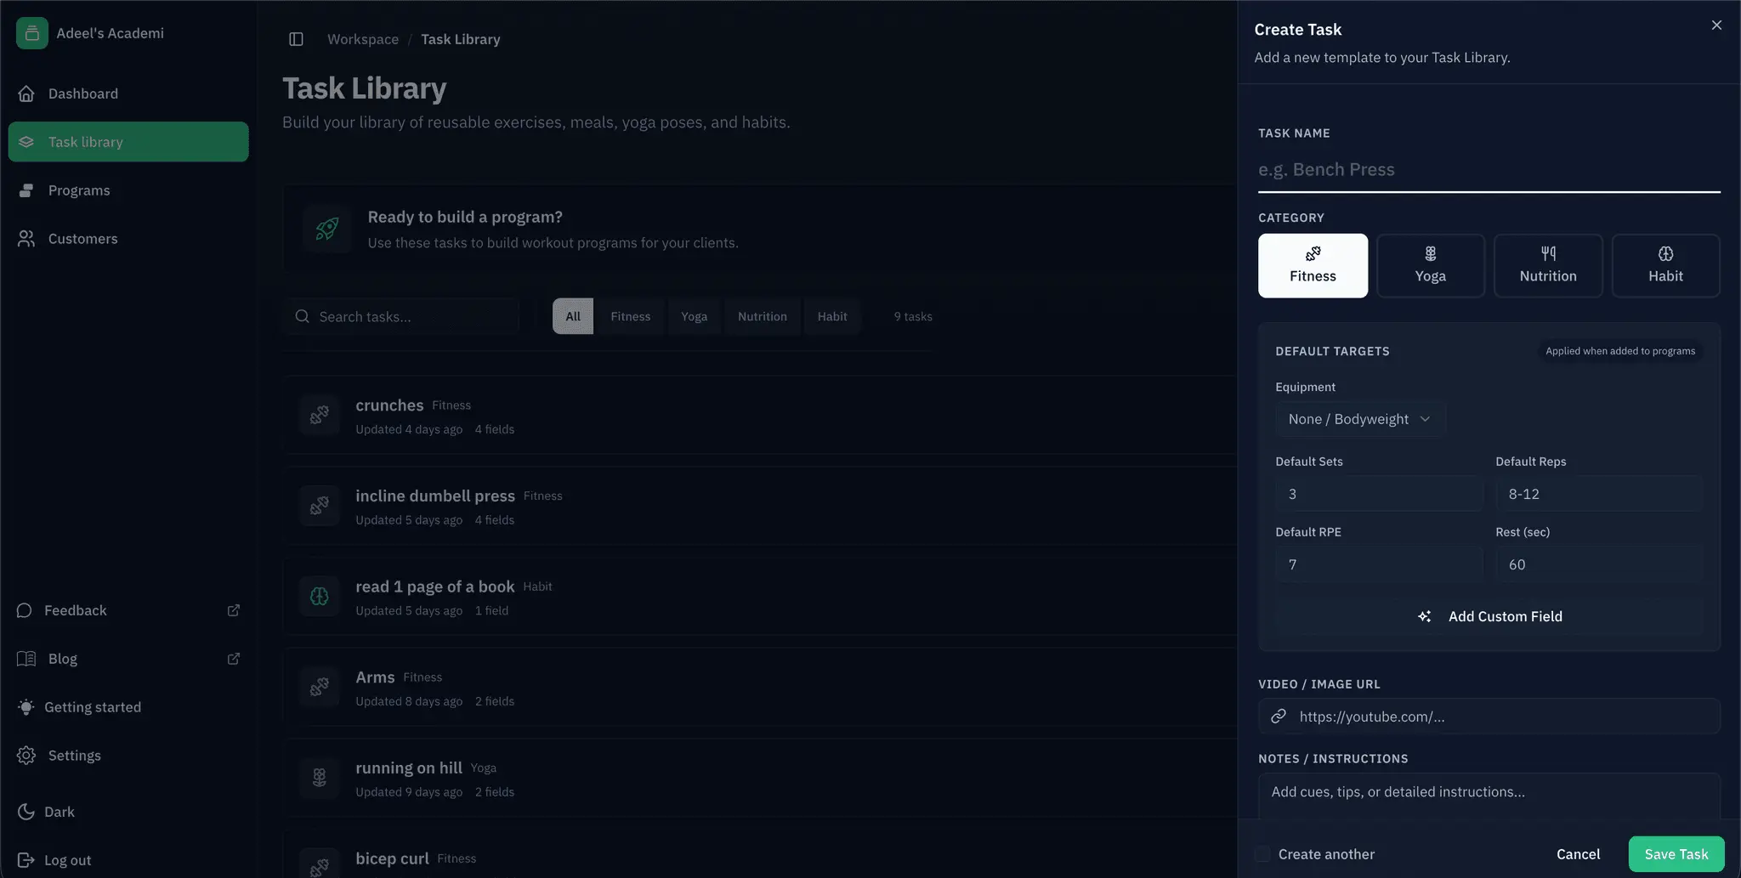Image resolution: width=1741 pixels, height=878 pixels.
Task: Click the Video / Image URL field
Action: 1489,717
